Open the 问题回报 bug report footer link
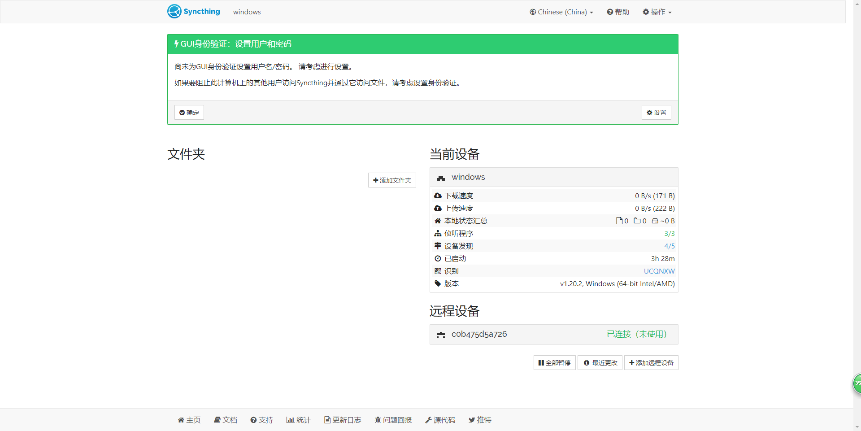 pyautogui.click(x=393, y=420)
